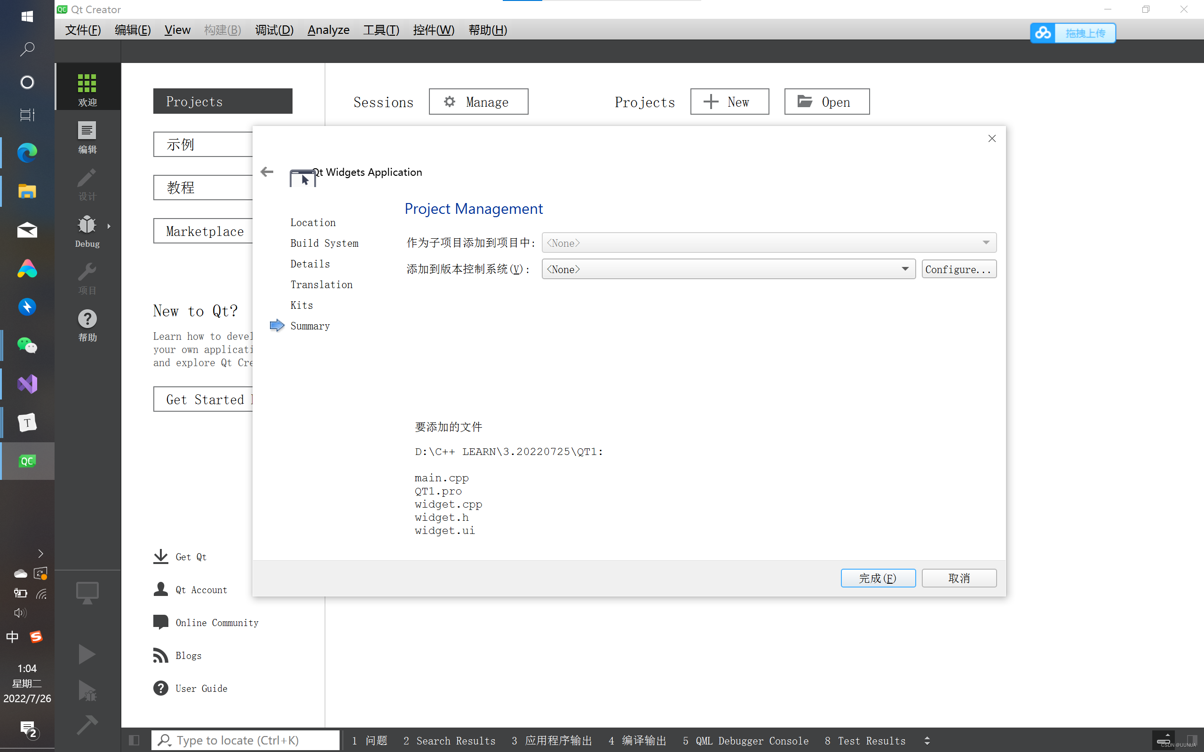Click the Build hammer icon
Viewport: 1204px width, 752px height.
coord(87,725)
